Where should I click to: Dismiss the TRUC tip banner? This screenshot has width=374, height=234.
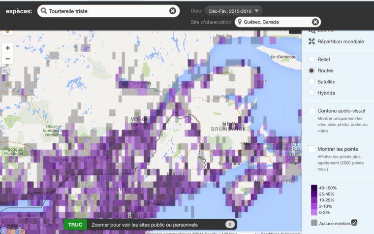[x=229, y=224]
